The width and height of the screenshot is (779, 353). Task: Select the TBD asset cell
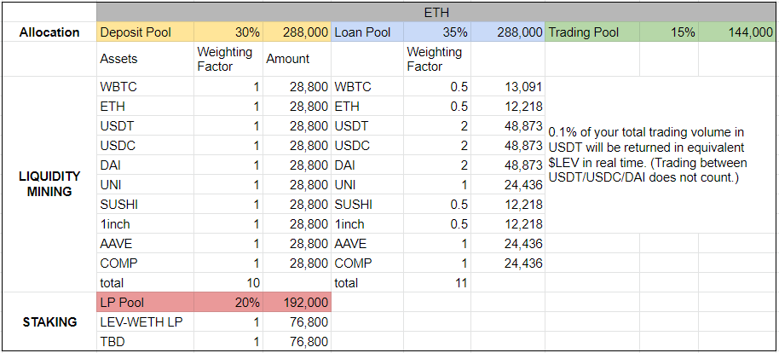point(145,342)
